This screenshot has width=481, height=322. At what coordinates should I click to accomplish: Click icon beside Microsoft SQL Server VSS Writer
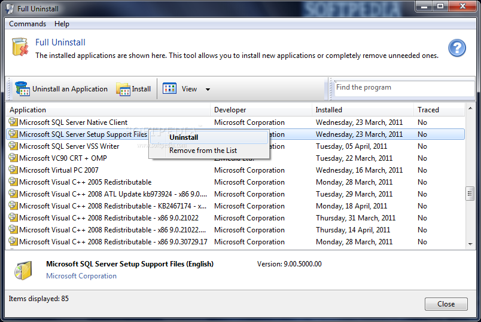pyautogui.click(x=13, y=146)
